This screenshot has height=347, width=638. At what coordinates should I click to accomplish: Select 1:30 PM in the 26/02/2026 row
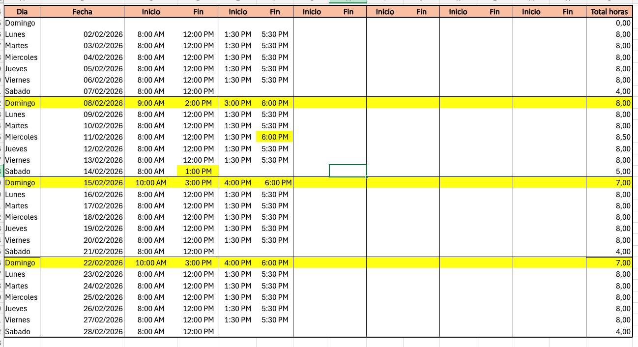(238, 309)
